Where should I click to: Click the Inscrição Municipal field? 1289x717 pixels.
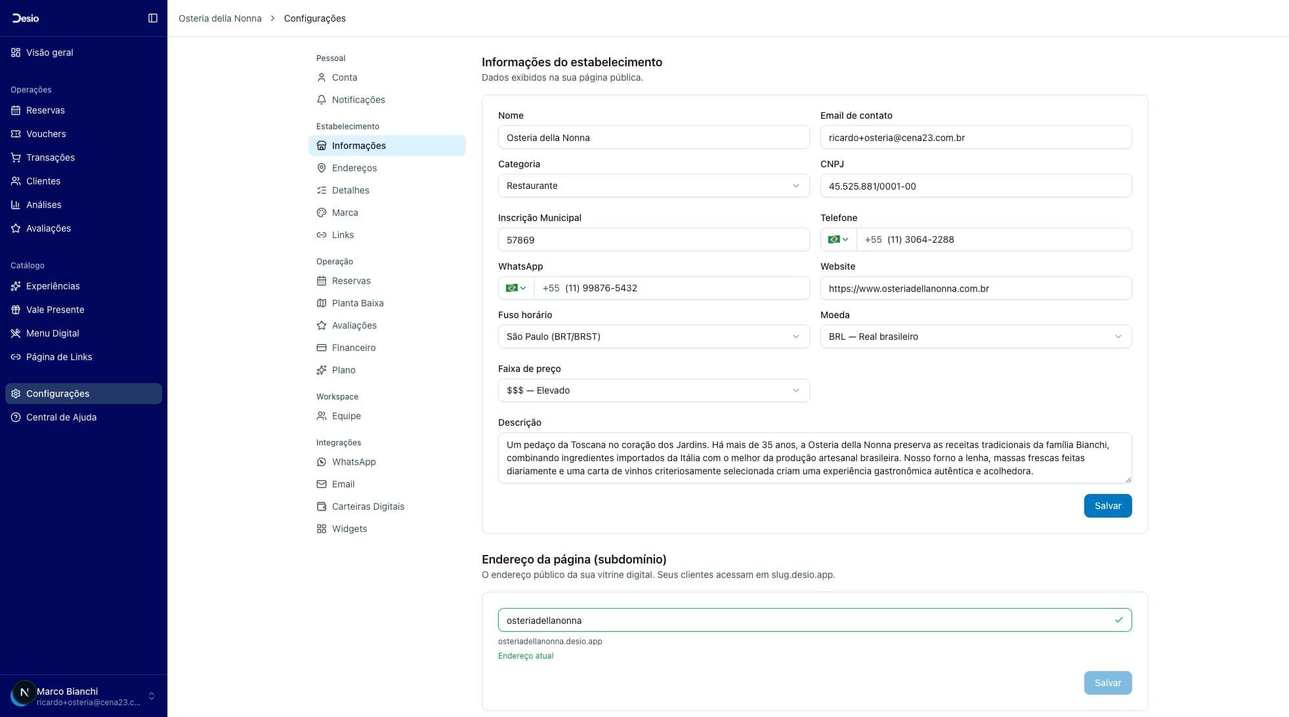click(654, 239)
